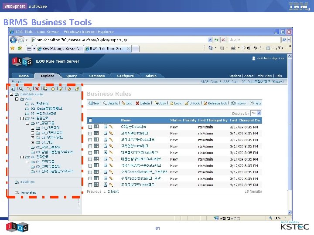
Task: Click History in the Business Rules toolbar
Action: (239, 103)
